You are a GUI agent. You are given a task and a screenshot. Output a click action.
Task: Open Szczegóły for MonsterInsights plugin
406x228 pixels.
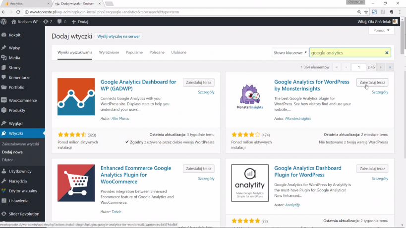[x=380, y=92]
